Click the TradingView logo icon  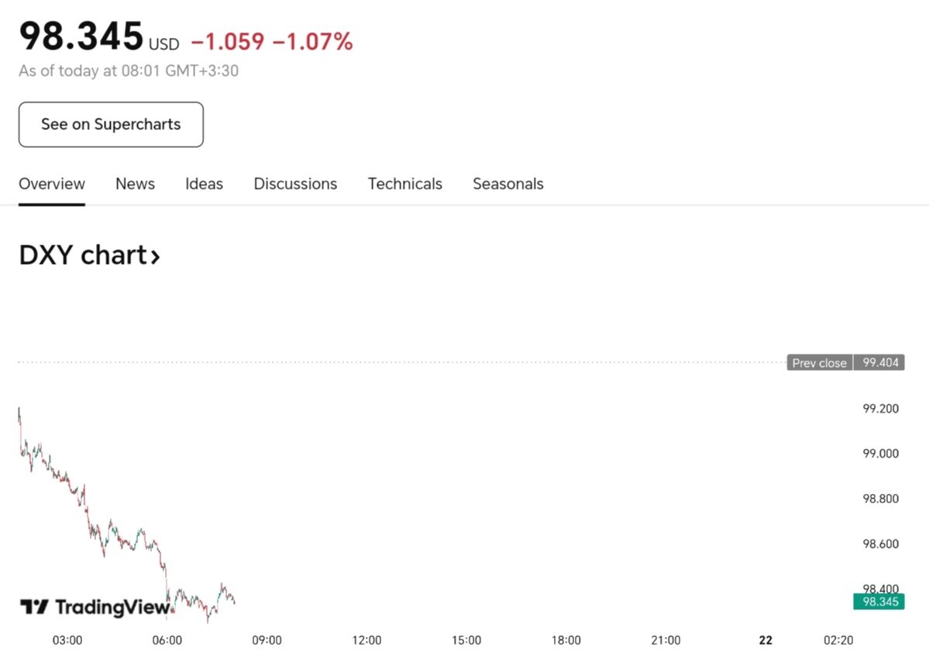(34, 607)
